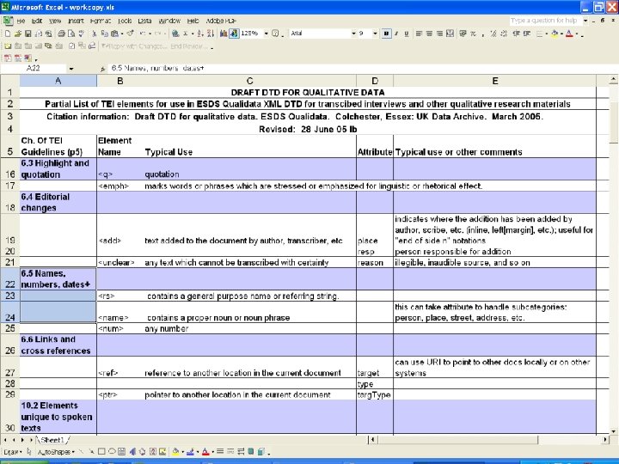Click the Sort Ascending icon
This screenshot has height=464, width=619.
(200, 34)
